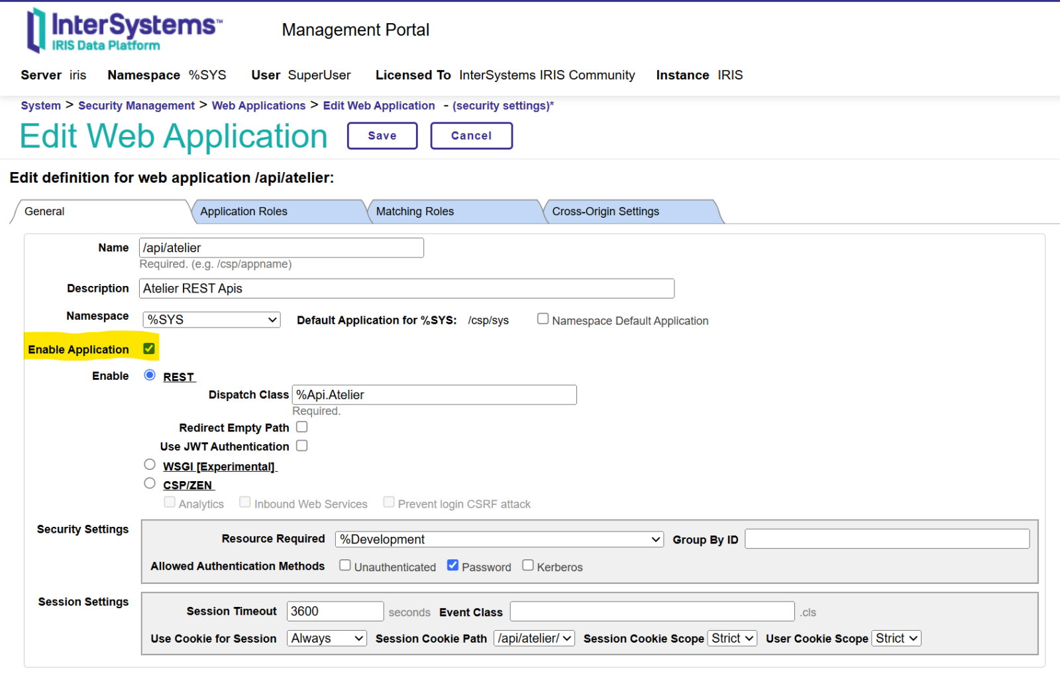Check Namespace Default Application box
The width and height of the screenshot is (1060, 687).
[543, 319]
